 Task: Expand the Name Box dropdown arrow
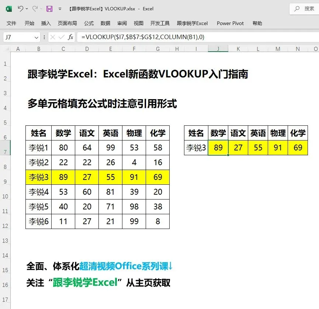[x=37, y=38]
